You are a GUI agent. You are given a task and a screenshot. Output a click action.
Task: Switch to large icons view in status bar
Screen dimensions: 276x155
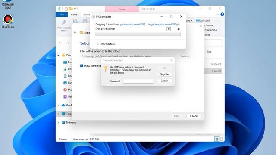pyautogui.click(x=221, y=139)
